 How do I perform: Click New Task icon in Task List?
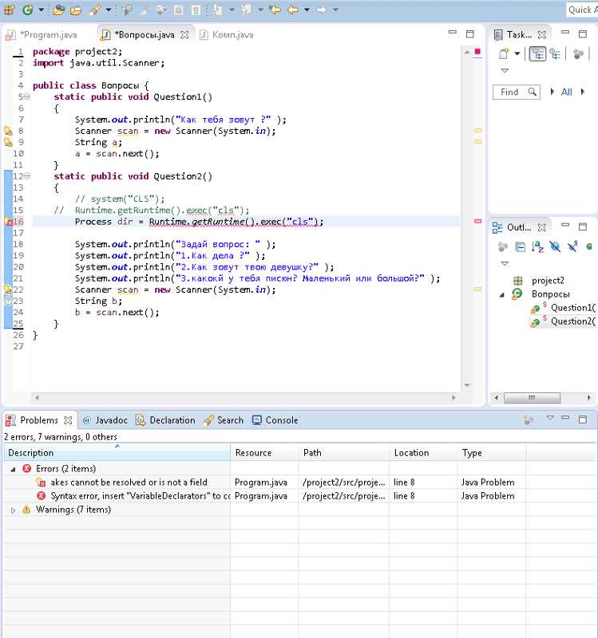[x=505, y=53]
